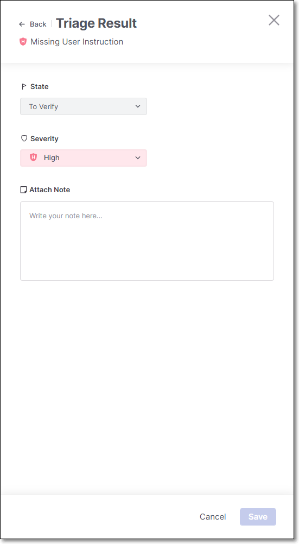Close the Triage Result panel

[273, 20]
